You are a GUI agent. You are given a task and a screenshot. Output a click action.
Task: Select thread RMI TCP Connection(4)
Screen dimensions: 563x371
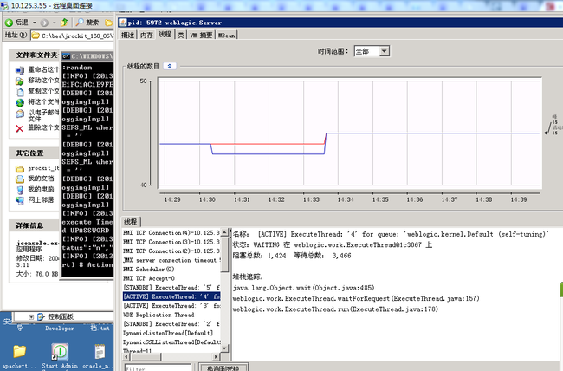171,233
